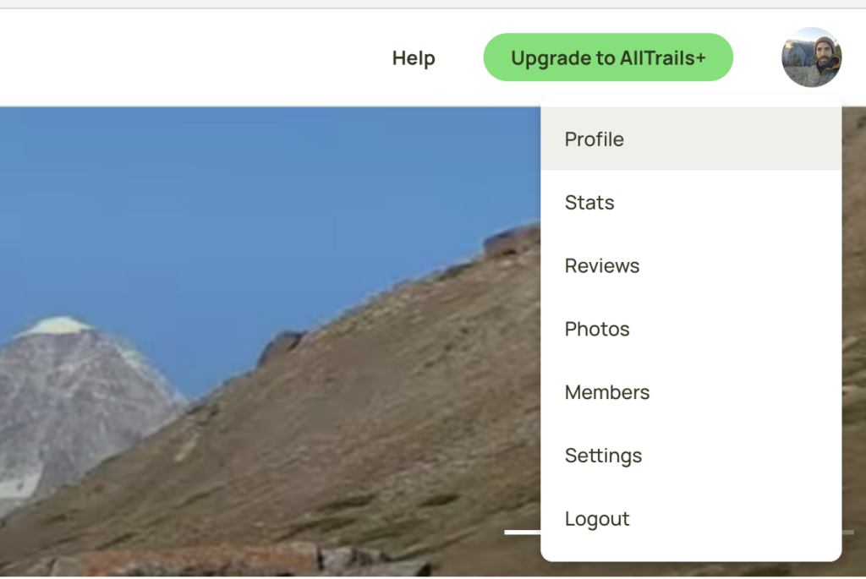Open the Members menu entry
Image resolution: width=866 pixels, height=579 pixels.
(607, 393)
